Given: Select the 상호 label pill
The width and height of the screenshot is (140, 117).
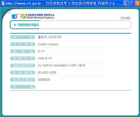Looking at the screenshot, I should (x=23, y=37).
